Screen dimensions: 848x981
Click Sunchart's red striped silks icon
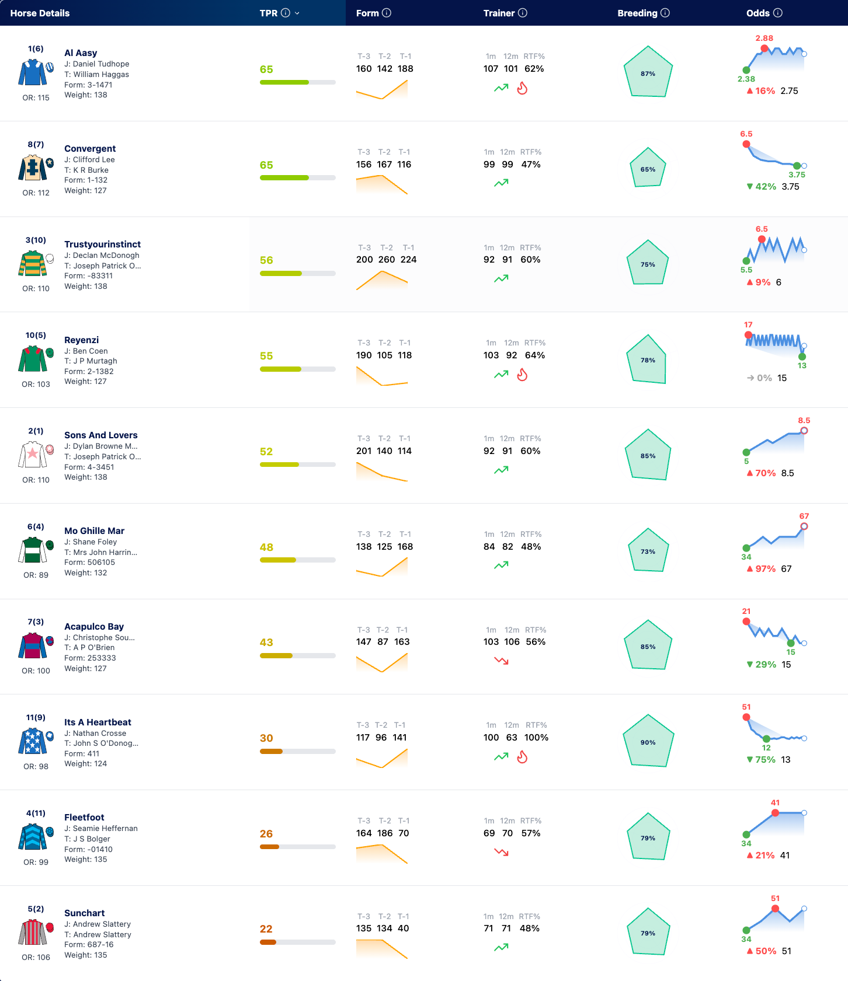point(33,932)
